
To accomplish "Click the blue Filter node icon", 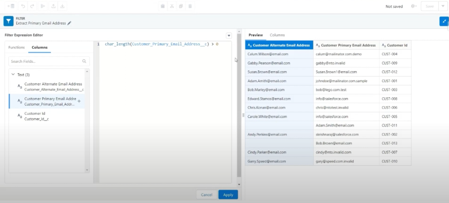I will (x=8, y=21).
